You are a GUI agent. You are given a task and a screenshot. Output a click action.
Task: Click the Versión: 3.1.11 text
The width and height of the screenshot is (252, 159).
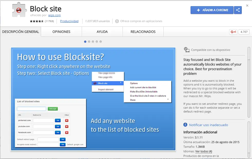[x=193, y=137]
